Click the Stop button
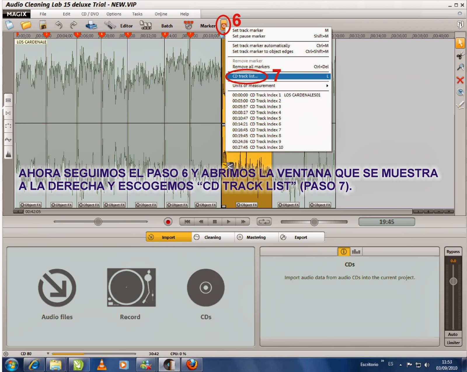This screenshot has height=372, width=467. [x=215, y=222]
